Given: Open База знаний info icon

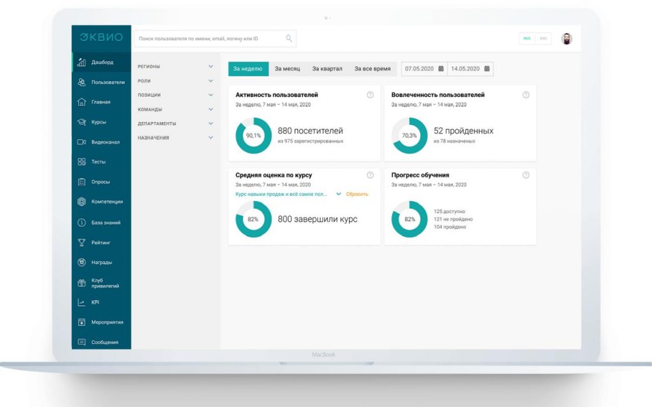Looking at the screenshot, I should click(x=81, y=223).
